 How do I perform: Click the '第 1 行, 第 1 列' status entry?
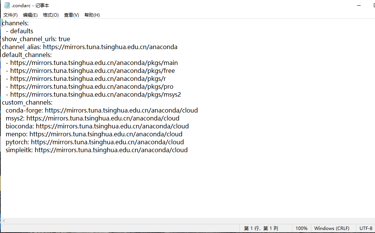pyautogui.click(x=261, y=228)
